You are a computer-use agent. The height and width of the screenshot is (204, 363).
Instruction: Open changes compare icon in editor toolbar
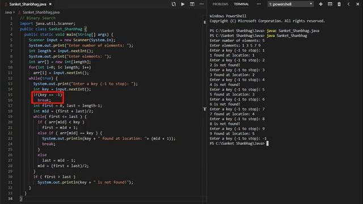pyautogui.click(x=174, y=4)
